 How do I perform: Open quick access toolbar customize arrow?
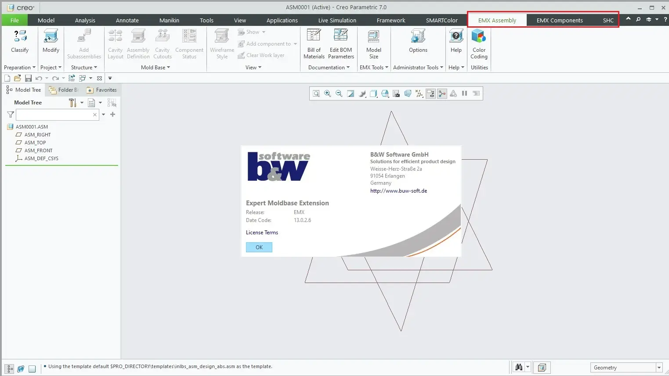110,78
